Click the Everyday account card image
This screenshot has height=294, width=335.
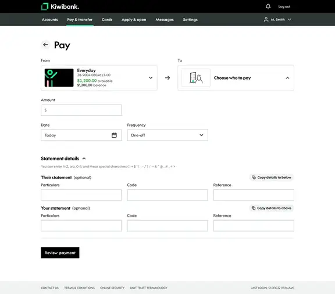coord(59,78)
